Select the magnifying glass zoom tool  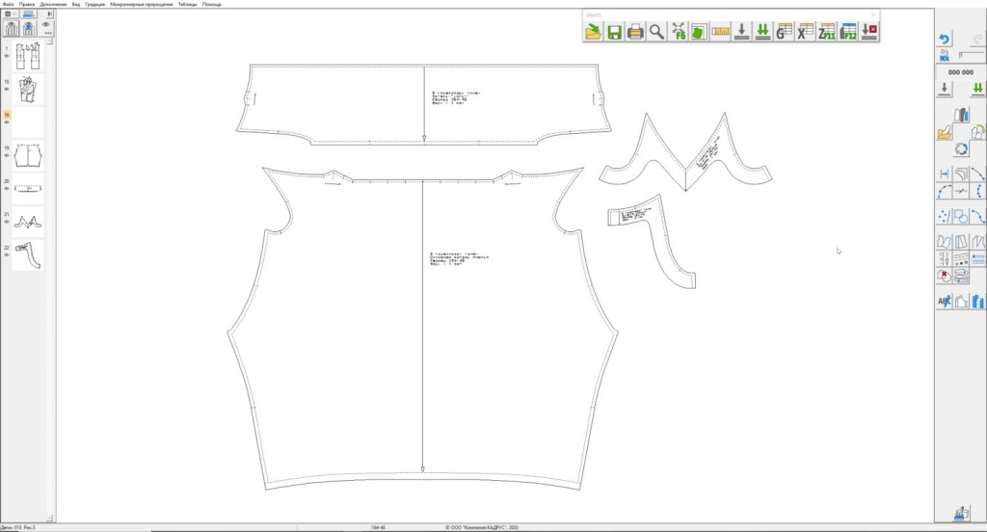point(656,32)
